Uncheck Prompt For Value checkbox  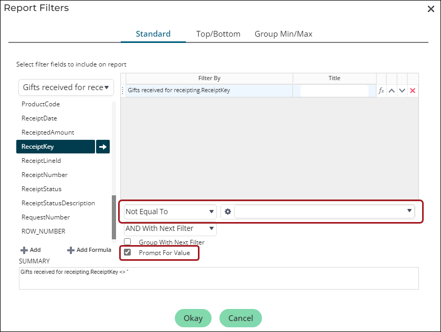(x=128, y=252)
